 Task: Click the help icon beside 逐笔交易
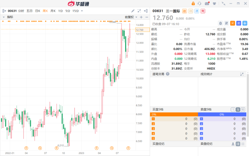pos(167,74)
